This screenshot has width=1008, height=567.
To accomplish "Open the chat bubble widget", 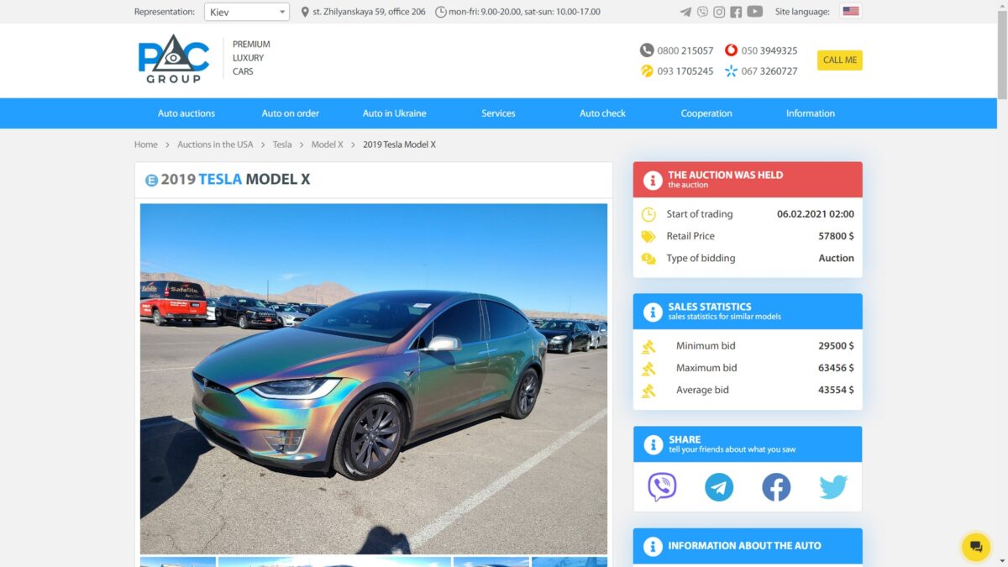I will 976,547.
